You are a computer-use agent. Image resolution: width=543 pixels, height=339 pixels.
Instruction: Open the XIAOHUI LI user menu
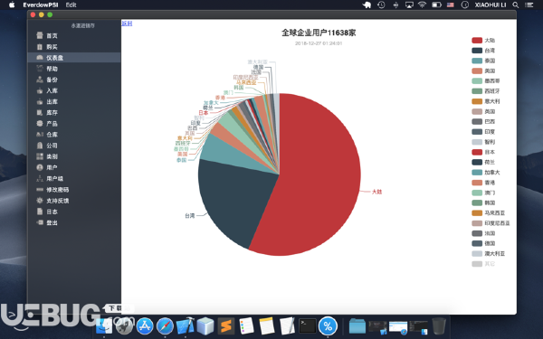pos(491,5)
